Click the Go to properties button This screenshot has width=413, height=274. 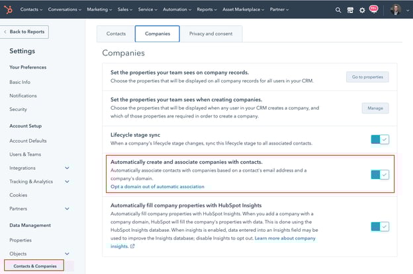367,77
